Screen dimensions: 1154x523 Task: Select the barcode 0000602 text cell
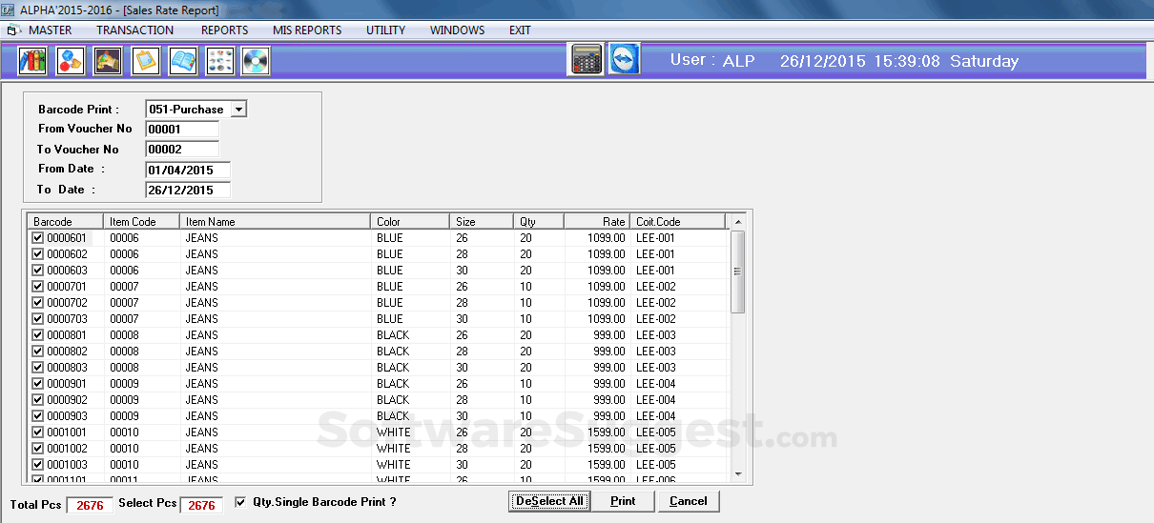(x=67, y=254)
